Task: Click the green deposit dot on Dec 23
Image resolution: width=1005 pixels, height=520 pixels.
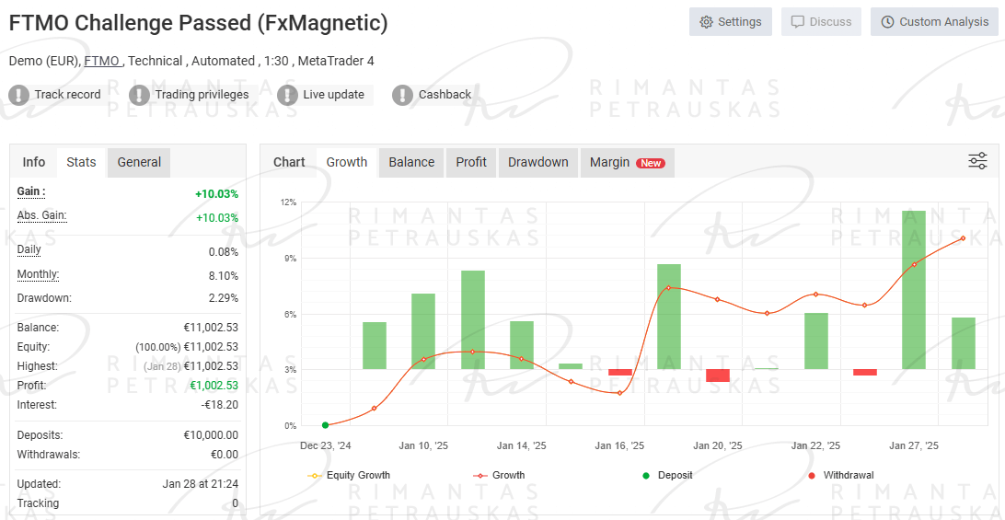Action: coord(325,425)
